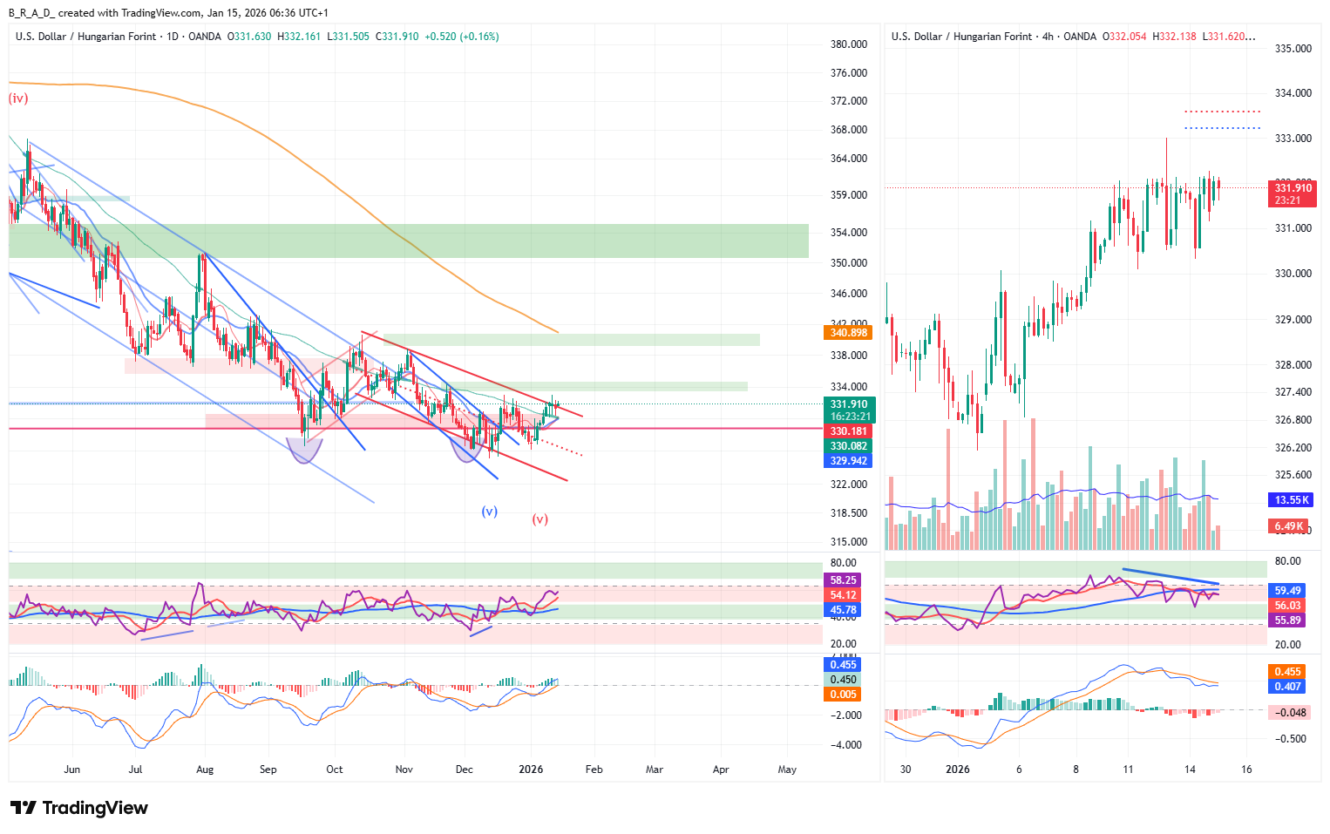This screenshot has width=1330, height=834.
Task: Click the blue 13.55K volume tag
Action: pos(1292,500)
